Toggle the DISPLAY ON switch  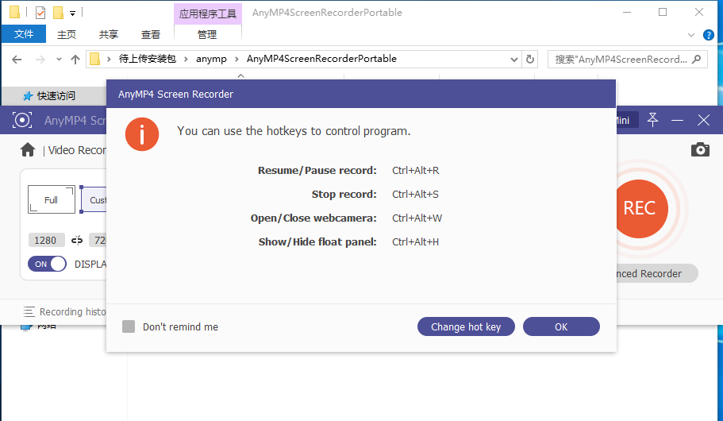point(47,264)
